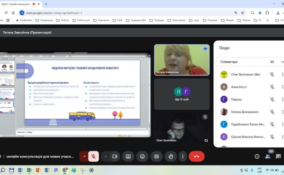Raise hand in the meeting
Viewport: 284px width, 175px height.
click(x=171, y=157)
